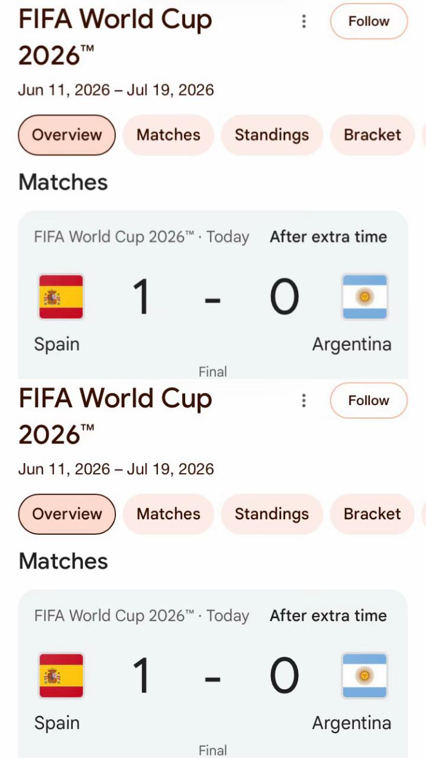Select the lower Overview tab
The height and width of the screenshot is (758, 426).
pyautogui.click(x=67, y=514)
